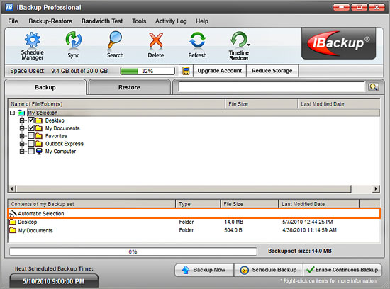
Task: Check the Outlook Express checkbox
Action: 30,143
